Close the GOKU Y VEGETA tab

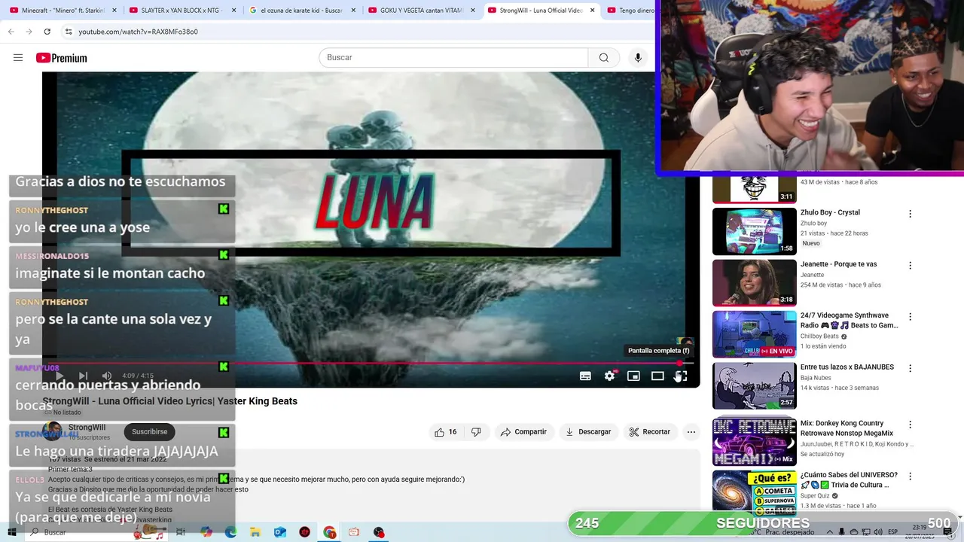472,11
